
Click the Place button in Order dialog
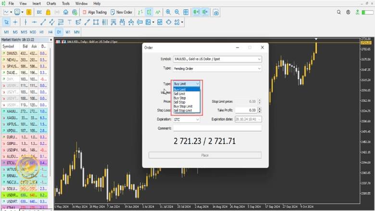pyautogui.click(x=205, y=155)
